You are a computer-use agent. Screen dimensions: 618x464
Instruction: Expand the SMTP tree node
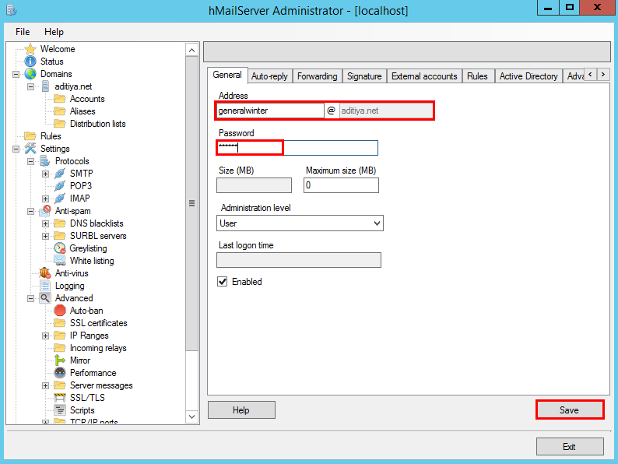pyautogui.click(x=45, y=174)
